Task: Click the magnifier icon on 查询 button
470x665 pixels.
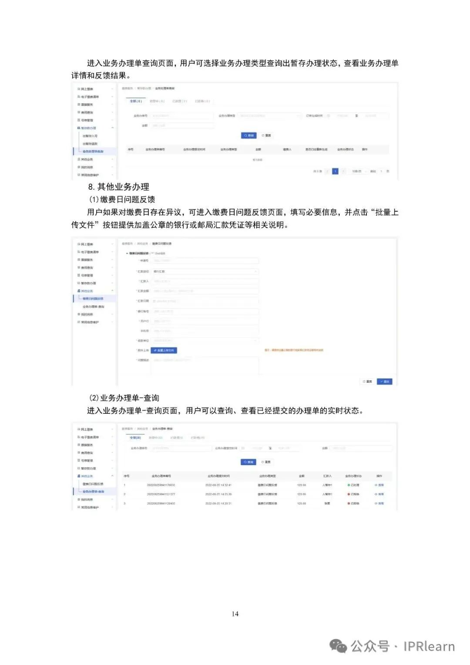Action: pos(246,135)
